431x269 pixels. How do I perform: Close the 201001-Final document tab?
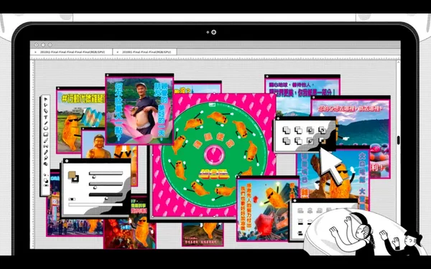tap(117, 52)
